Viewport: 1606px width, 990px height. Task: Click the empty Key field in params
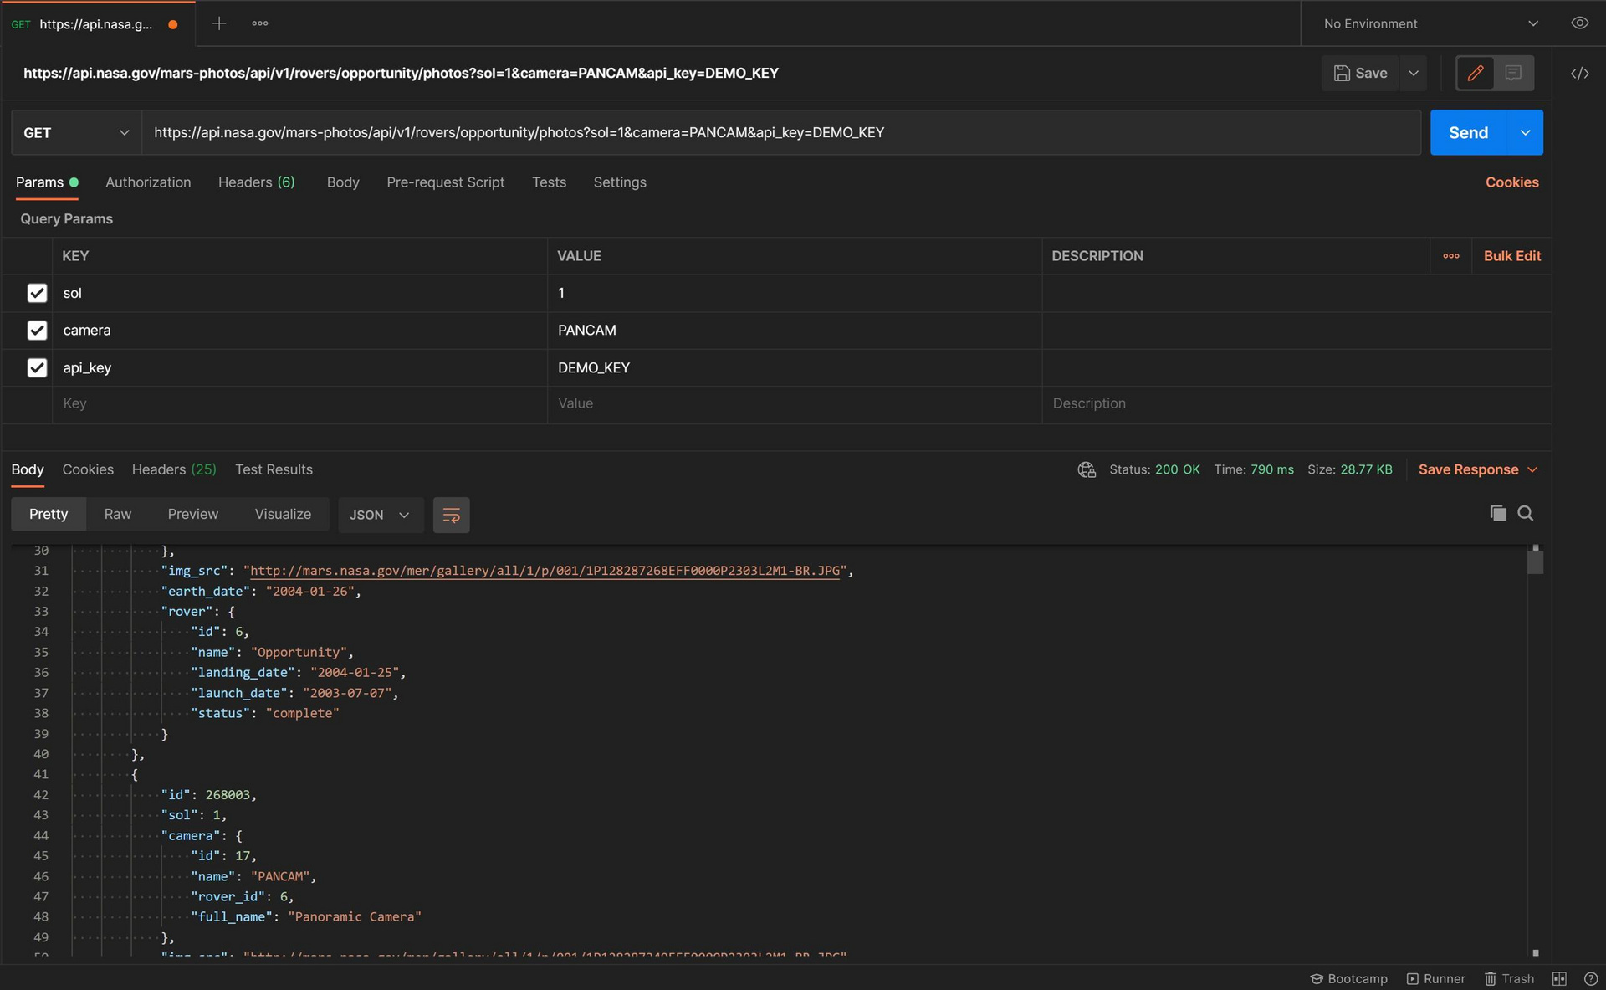(299, 403)
